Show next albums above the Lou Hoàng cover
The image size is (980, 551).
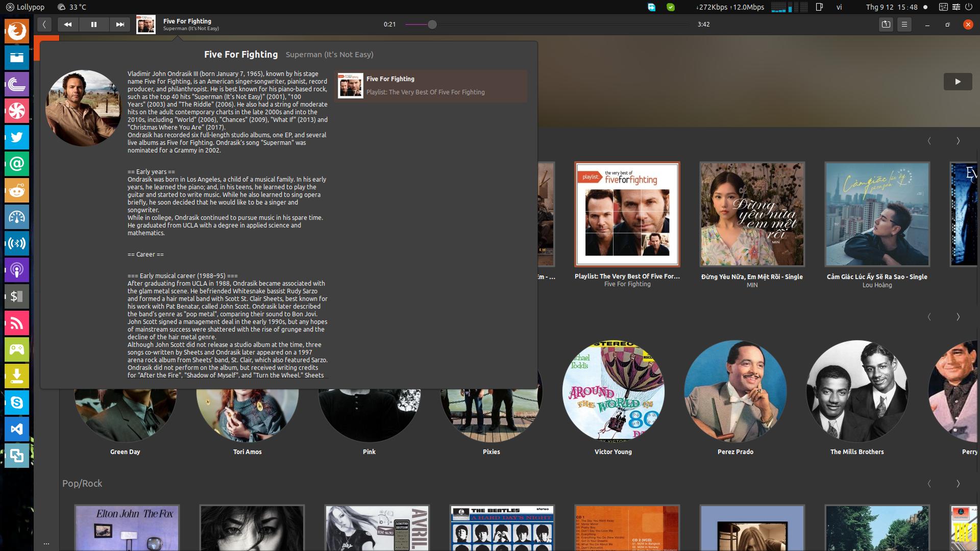(x=958, y=141)
